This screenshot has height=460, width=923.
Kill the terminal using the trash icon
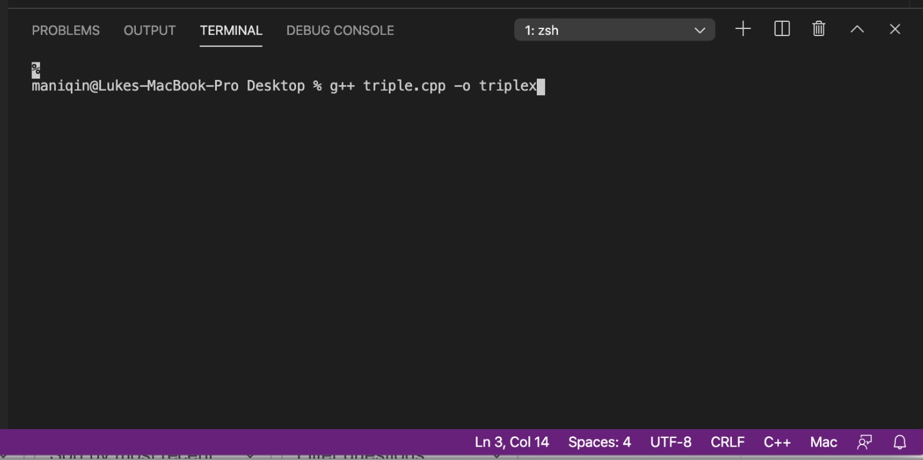(818, 29)
